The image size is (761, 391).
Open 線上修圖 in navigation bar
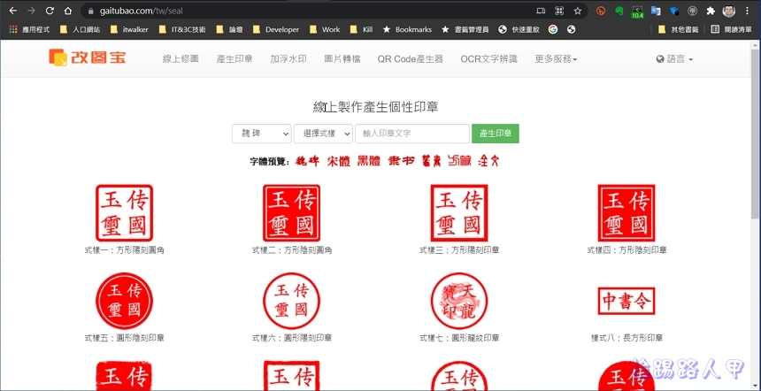181,59
